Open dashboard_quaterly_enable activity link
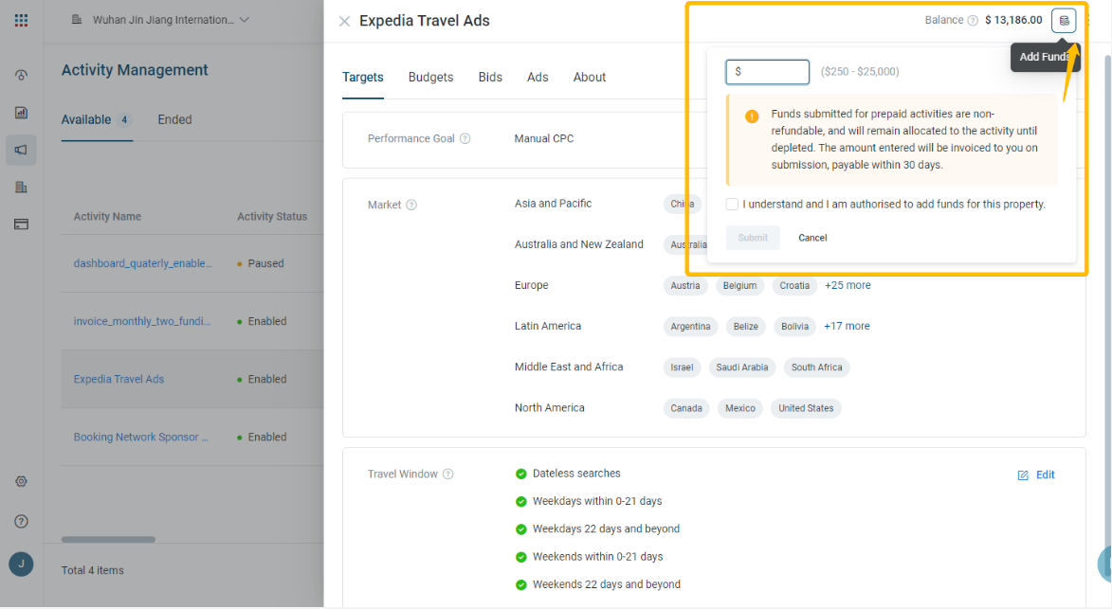The height and width of the screenshot is (609, 1112). point(142,263)
